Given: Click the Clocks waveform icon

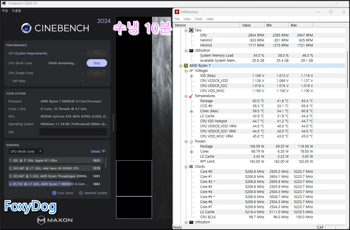Looking at the screenshot, I should pyautogui.click(x=191, y=167).
